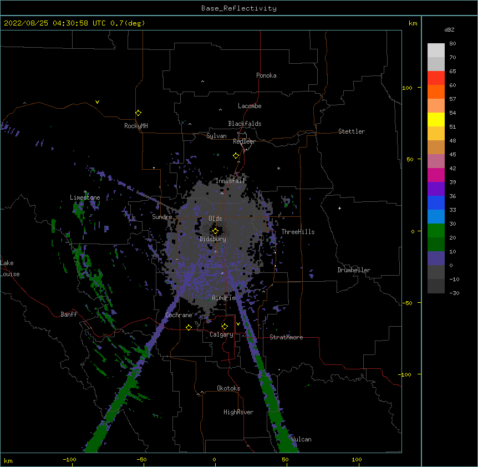
Task: Click the Limestone label
Action: (85, 197)
